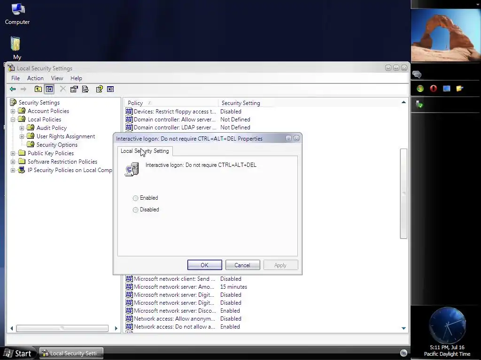The height and width of the screenshot is (360, 481).
Task: Select the User Rights Assignment tree item
Action: 66,136
